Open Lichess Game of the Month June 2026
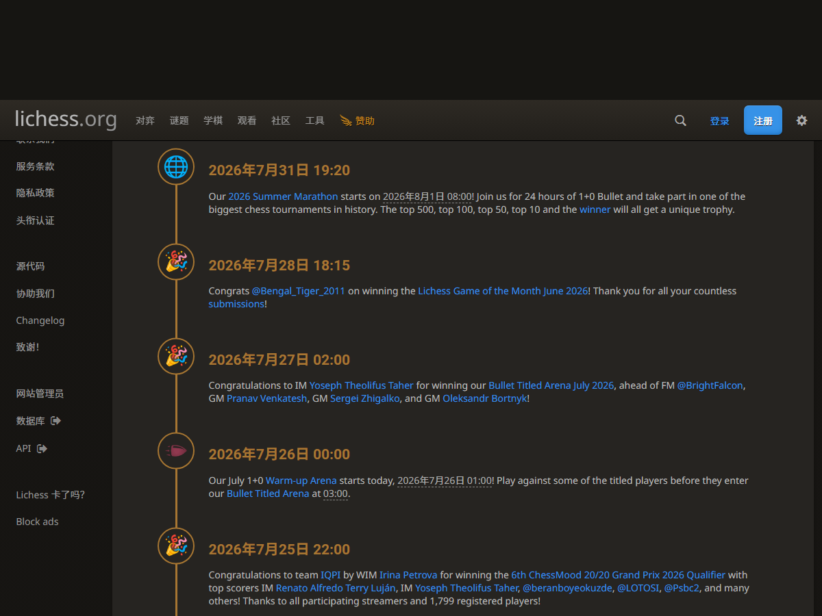The width and height of the screenshot is (822, 616). [503, 291]
